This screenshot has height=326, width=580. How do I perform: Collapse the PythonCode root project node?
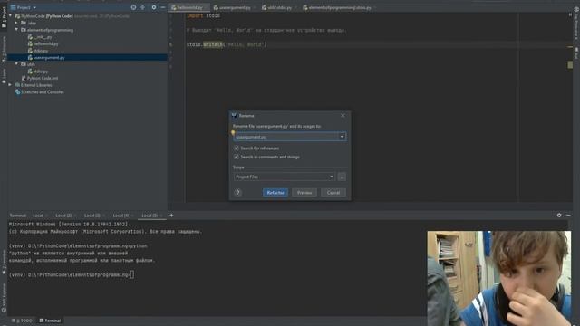click(x=10, y=16)
